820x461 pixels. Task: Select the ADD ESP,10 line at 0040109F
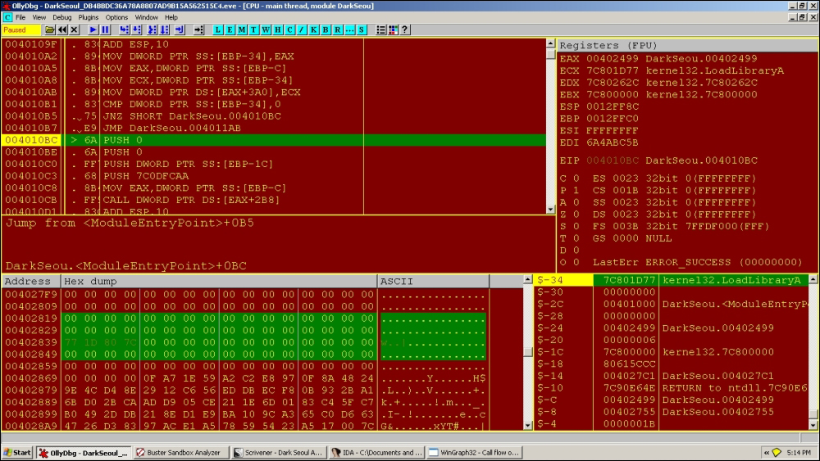click(274, 44)
